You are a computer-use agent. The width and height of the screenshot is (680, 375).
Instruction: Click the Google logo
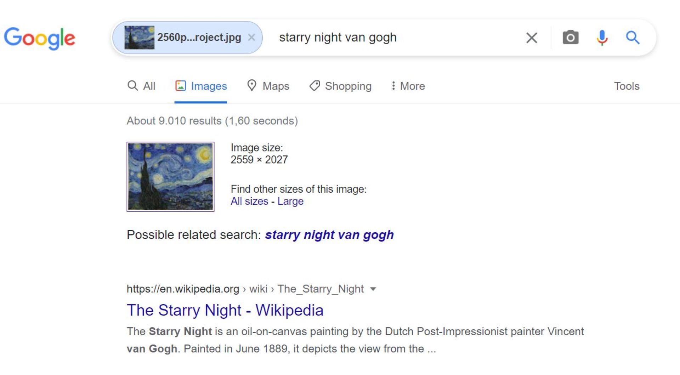coord(39,38)
